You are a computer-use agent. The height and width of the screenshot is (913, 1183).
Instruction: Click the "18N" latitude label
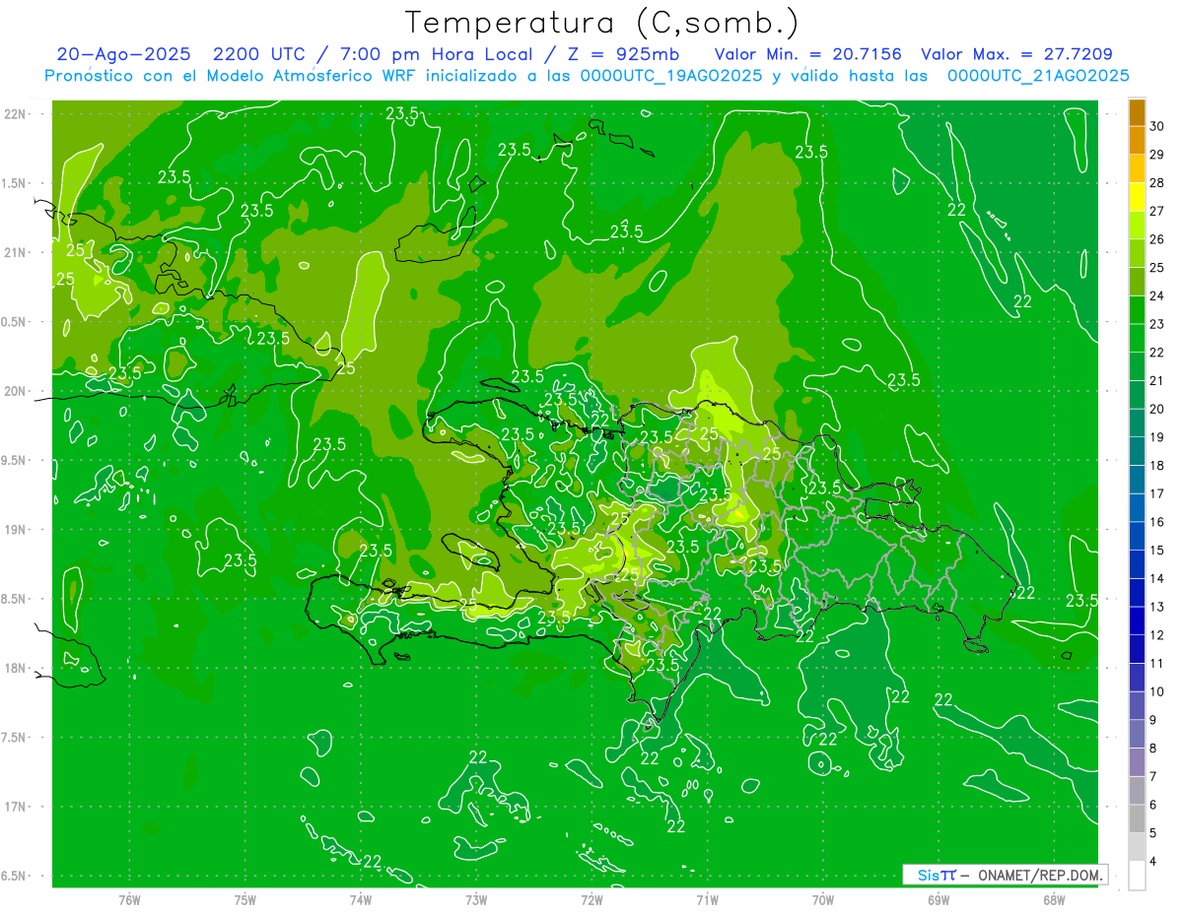15,669
